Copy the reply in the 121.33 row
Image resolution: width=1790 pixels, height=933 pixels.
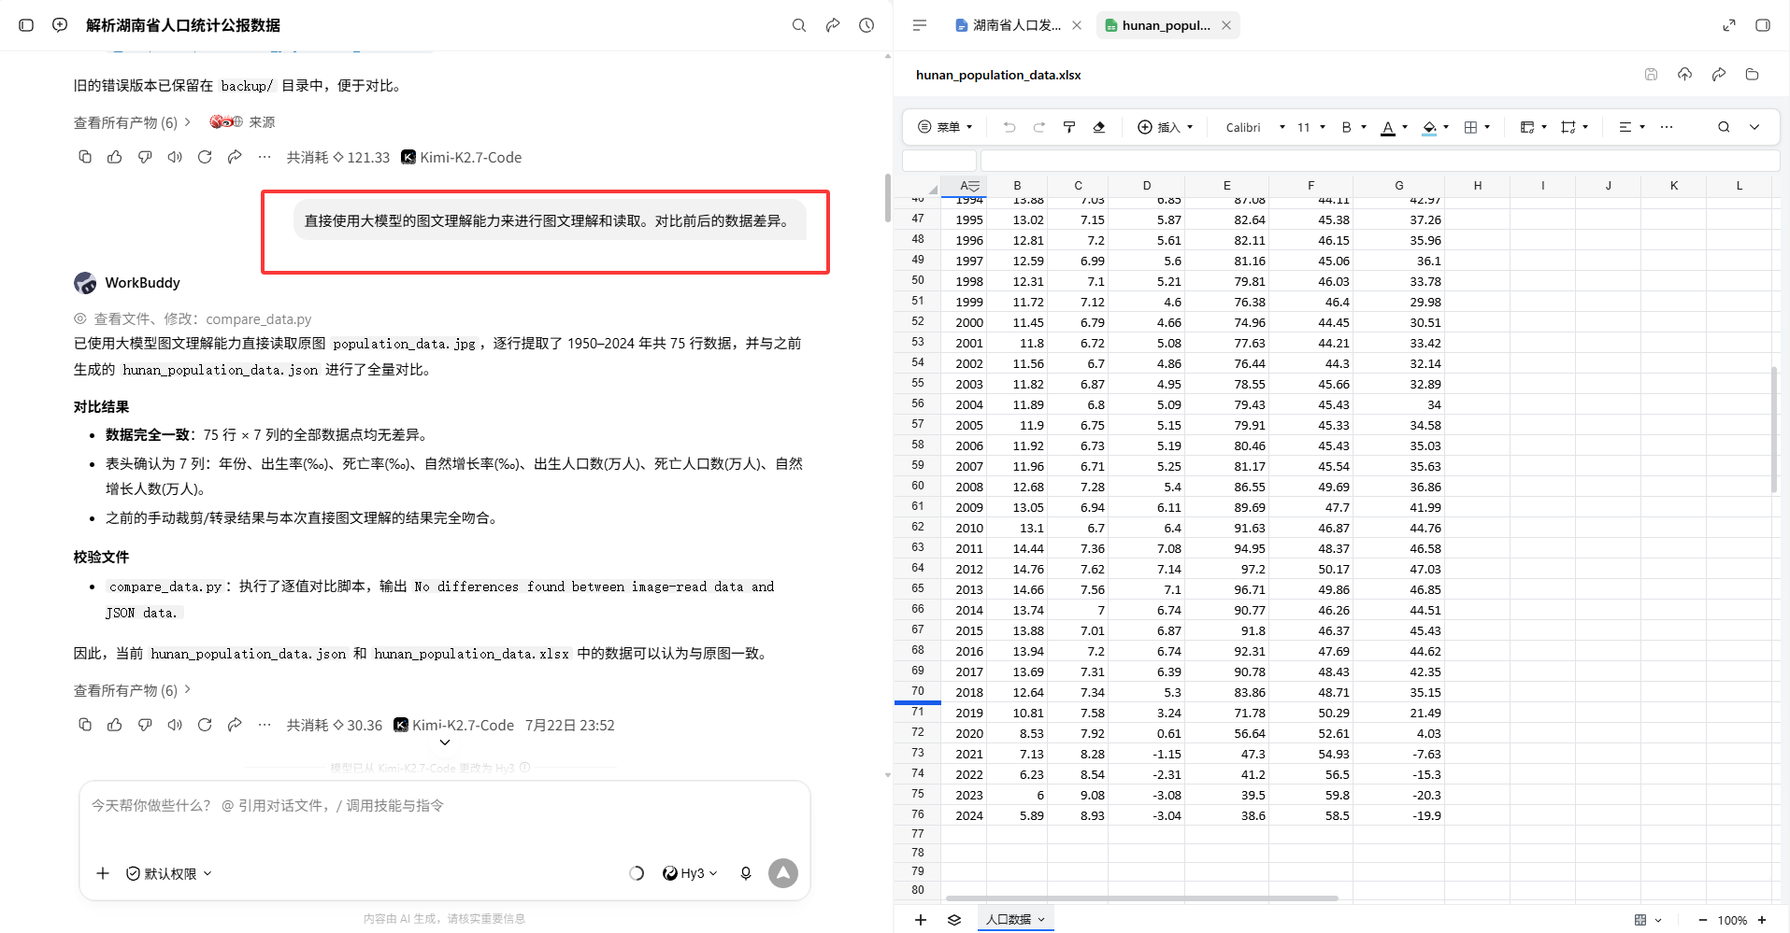click(x=85, y=157)
